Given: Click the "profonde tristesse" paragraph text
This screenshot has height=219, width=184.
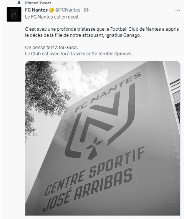Looking at the screenshot, I should tap(102, 32).
